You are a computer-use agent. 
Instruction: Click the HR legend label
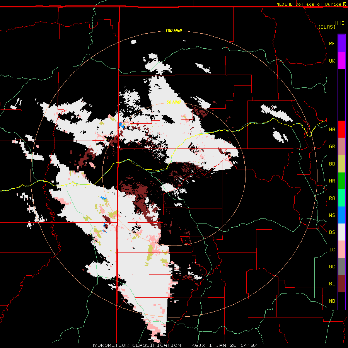click(x=332, y=181)
